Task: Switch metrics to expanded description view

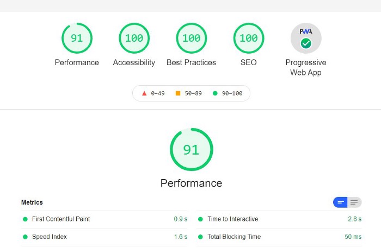Action: 354,202
